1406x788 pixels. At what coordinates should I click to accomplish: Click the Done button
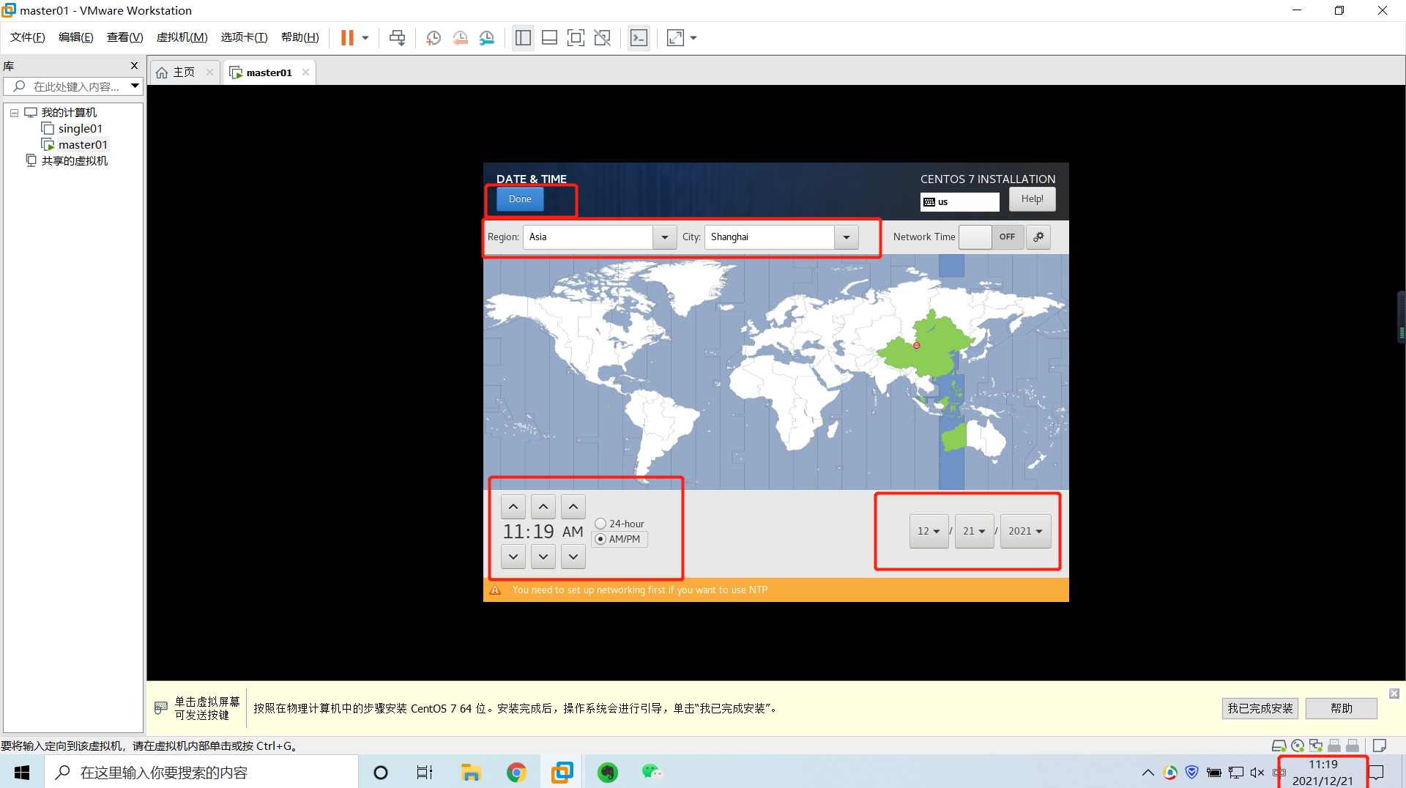click(x=520, y=199)
